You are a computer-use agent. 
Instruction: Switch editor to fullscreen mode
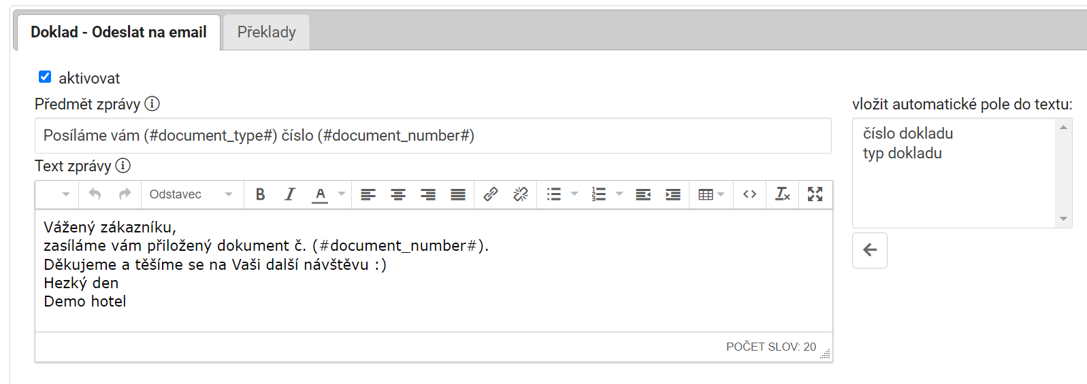click(815, 194)
